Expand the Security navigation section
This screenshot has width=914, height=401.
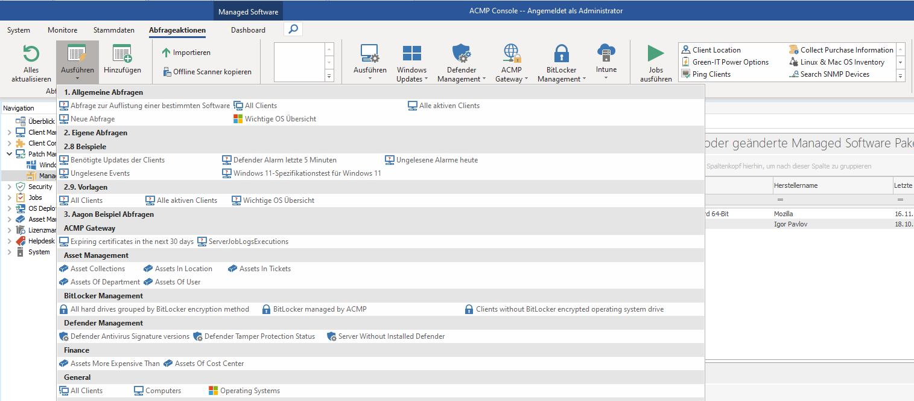pyautogui.click(x=8, y=187)
